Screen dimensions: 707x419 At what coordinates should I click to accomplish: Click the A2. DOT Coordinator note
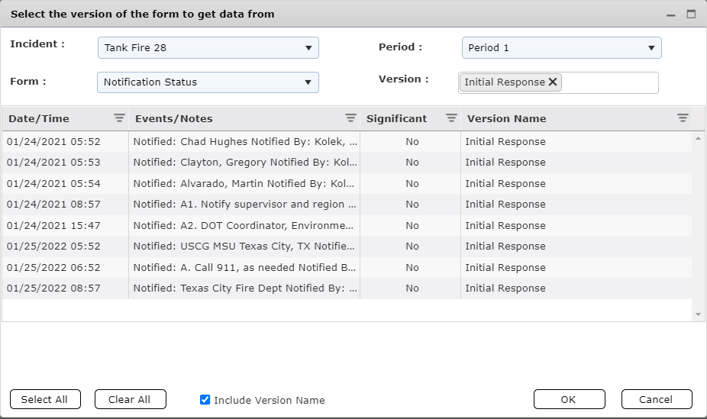[243, 225]
